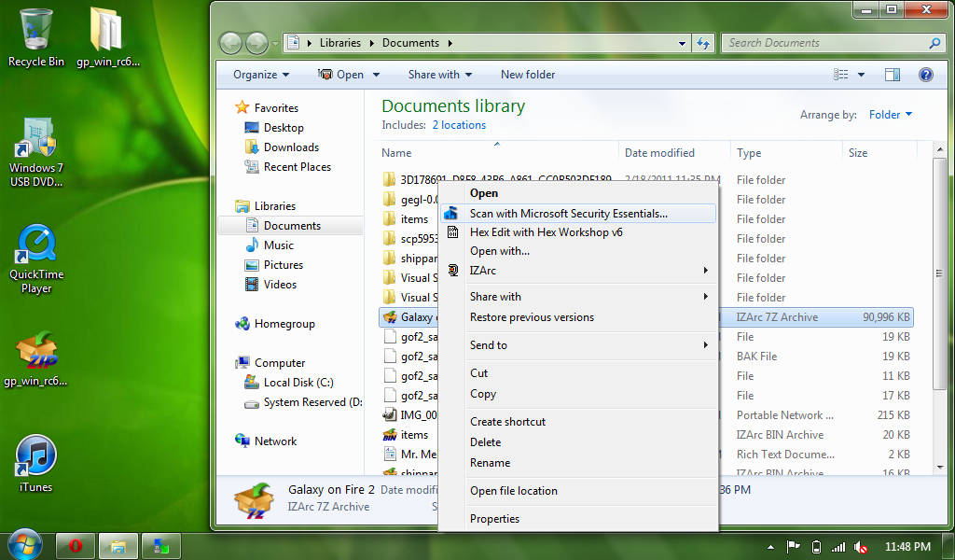Expand Organize menu in toolbar
955x560 pixels.
point(261,75)
